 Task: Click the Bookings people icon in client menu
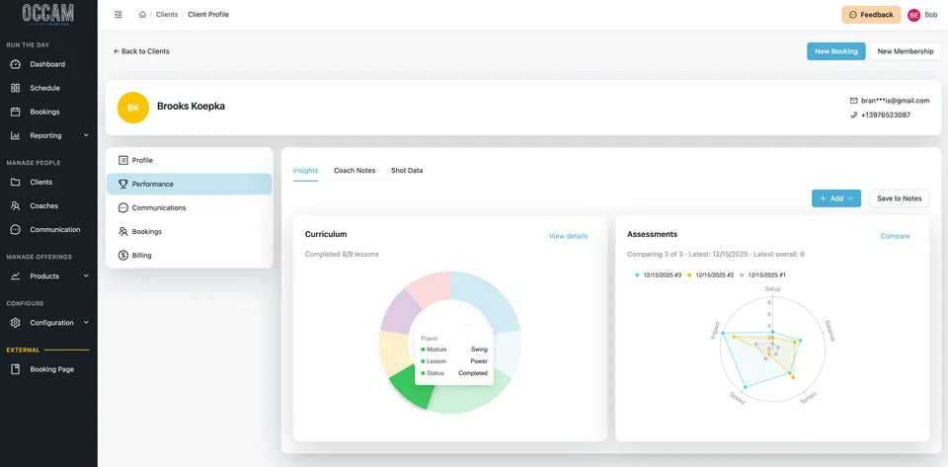(x=123, y=231)
